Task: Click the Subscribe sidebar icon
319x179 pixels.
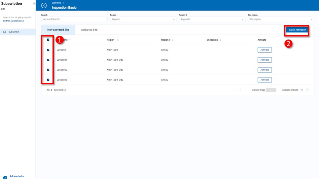Action: (5, 32)
